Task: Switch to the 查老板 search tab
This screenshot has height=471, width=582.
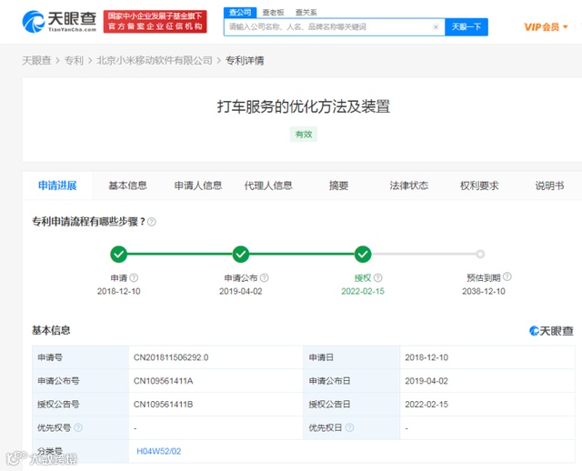Action: click(x=273, y=12)
